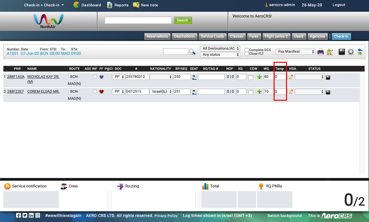Open PNR 288F22E7 link

coord(15,91)
